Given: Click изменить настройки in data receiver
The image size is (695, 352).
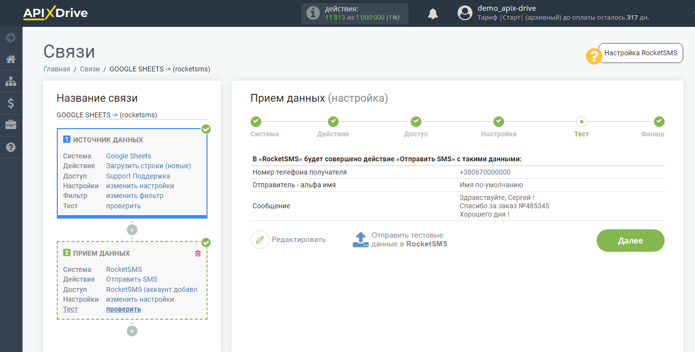Looking at the screenshot, I should [x=140, y=299].
